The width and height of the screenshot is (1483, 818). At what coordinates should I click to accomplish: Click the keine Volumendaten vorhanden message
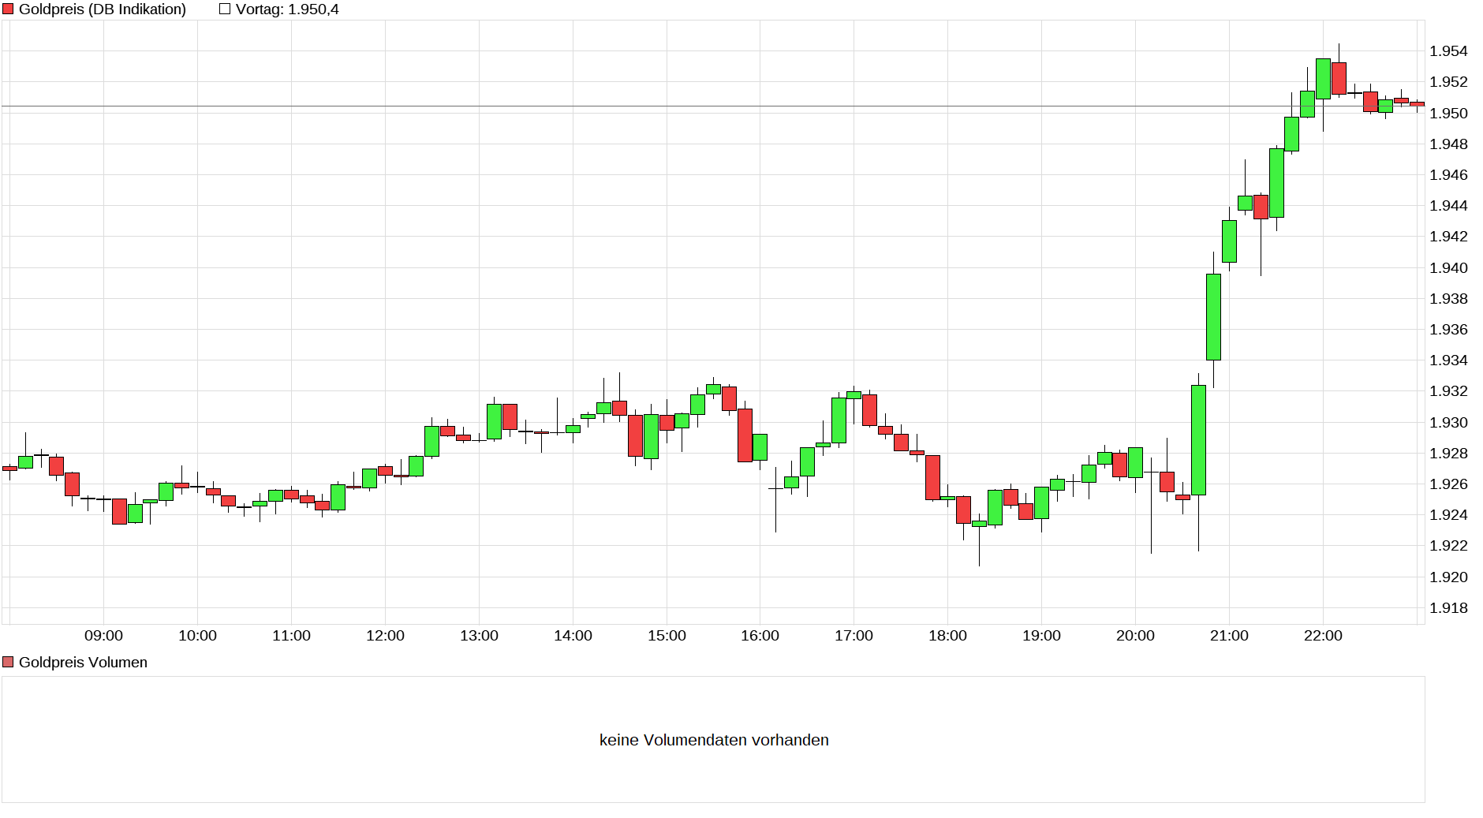point(715,739)
